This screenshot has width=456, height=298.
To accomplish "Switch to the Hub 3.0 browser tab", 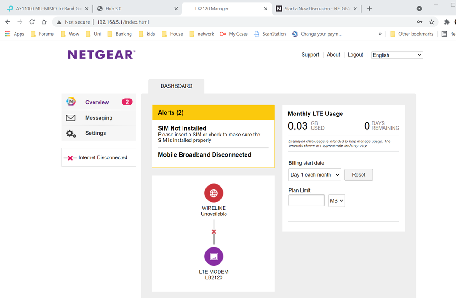I will [x=135, y=9].
